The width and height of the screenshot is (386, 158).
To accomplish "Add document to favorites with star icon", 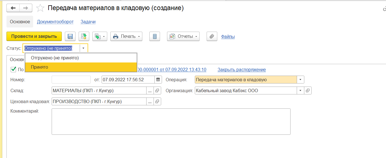I will point(40,8).
